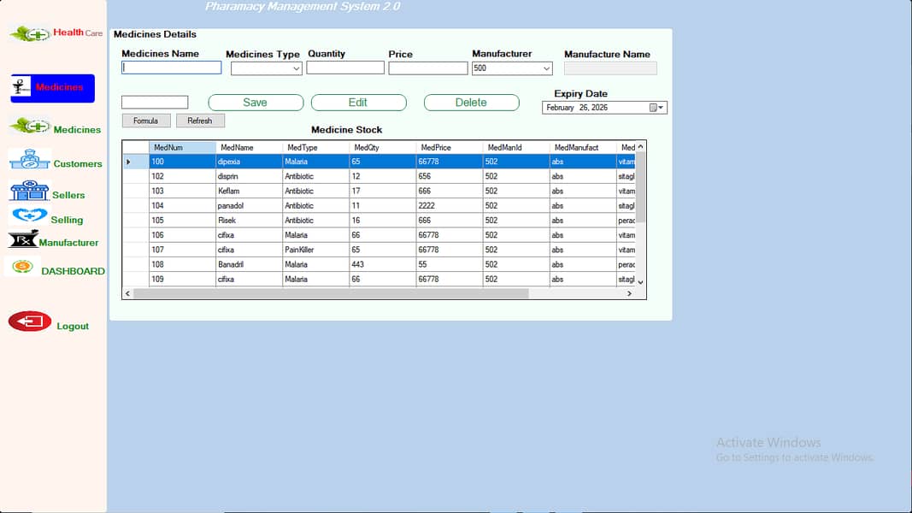Click the Health Care logo icon
Image resolution: width=912 pixels, height=513 pixels.
[x=30, y=33]
